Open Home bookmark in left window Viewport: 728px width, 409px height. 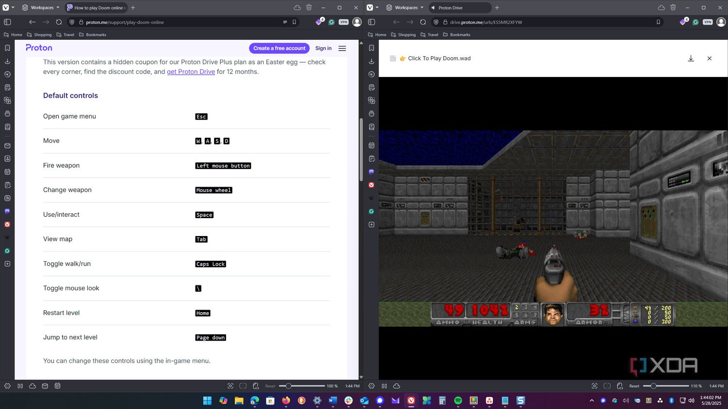coord(13,34)
